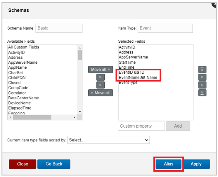This screenshot has width=218, height=177.
Task: Click Add button next to Custom property
Action: (178, 126)
